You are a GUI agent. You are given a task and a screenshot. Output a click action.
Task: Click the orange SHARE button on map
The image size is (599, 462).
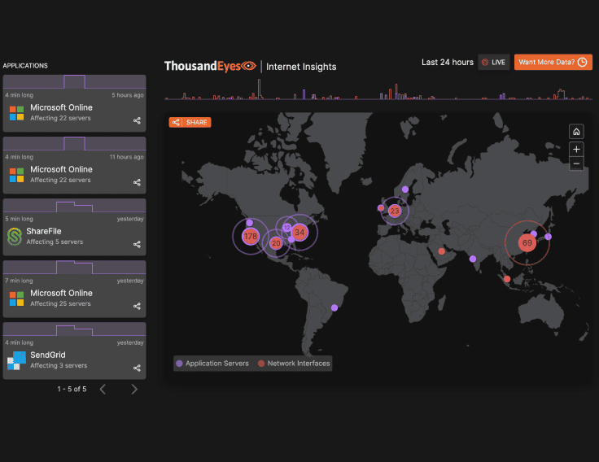click(x=190, y=122)
